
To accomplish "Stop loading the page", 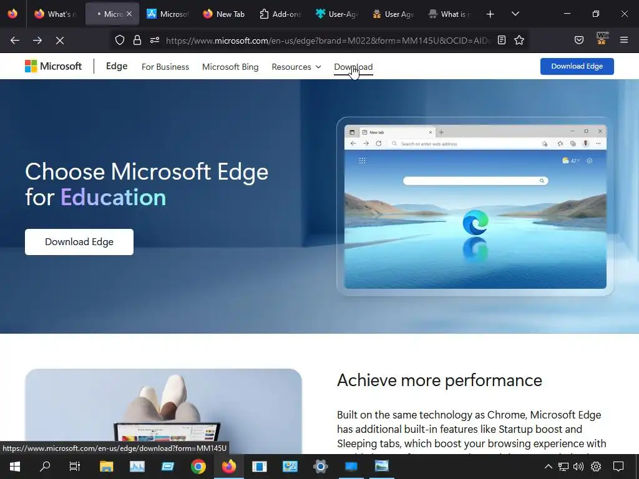I will pos(60,41).
